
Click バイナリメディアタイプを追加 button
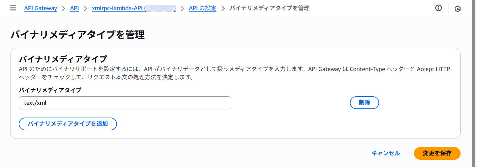coord(68,124)
